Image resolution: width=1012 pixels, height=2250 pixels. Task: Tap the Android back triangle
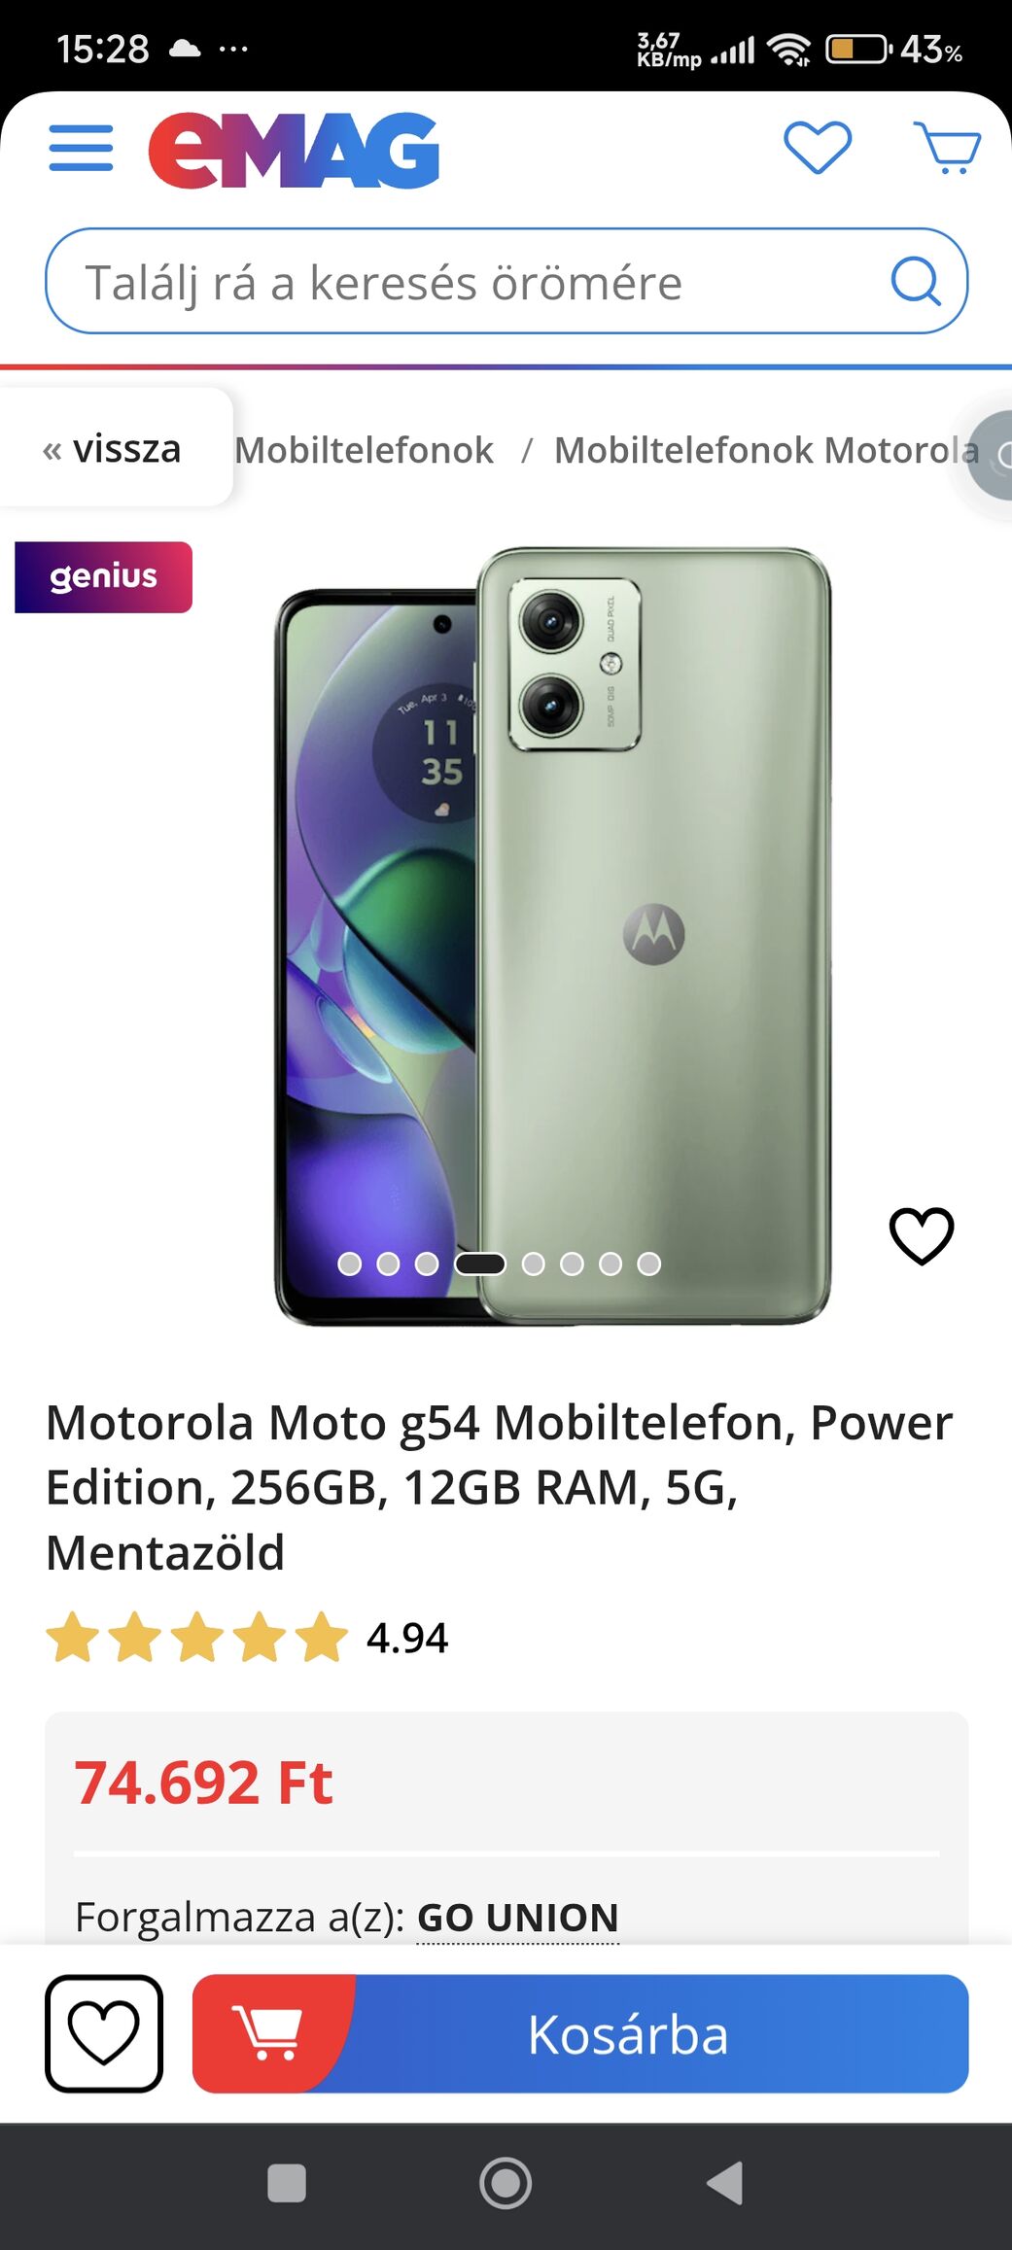click(725, 2183)
